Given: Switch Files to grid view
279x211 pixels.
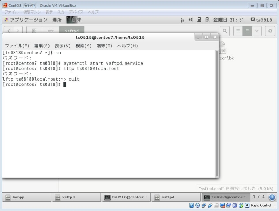Looking at the screenshot, I should (x=247, y=31).
